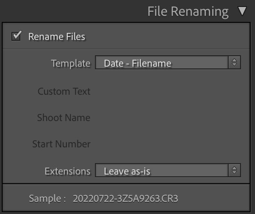Click the Extensions dropdown up-down arrows
Viewport: 255px width, 214px height.
(x=234, y=170)
